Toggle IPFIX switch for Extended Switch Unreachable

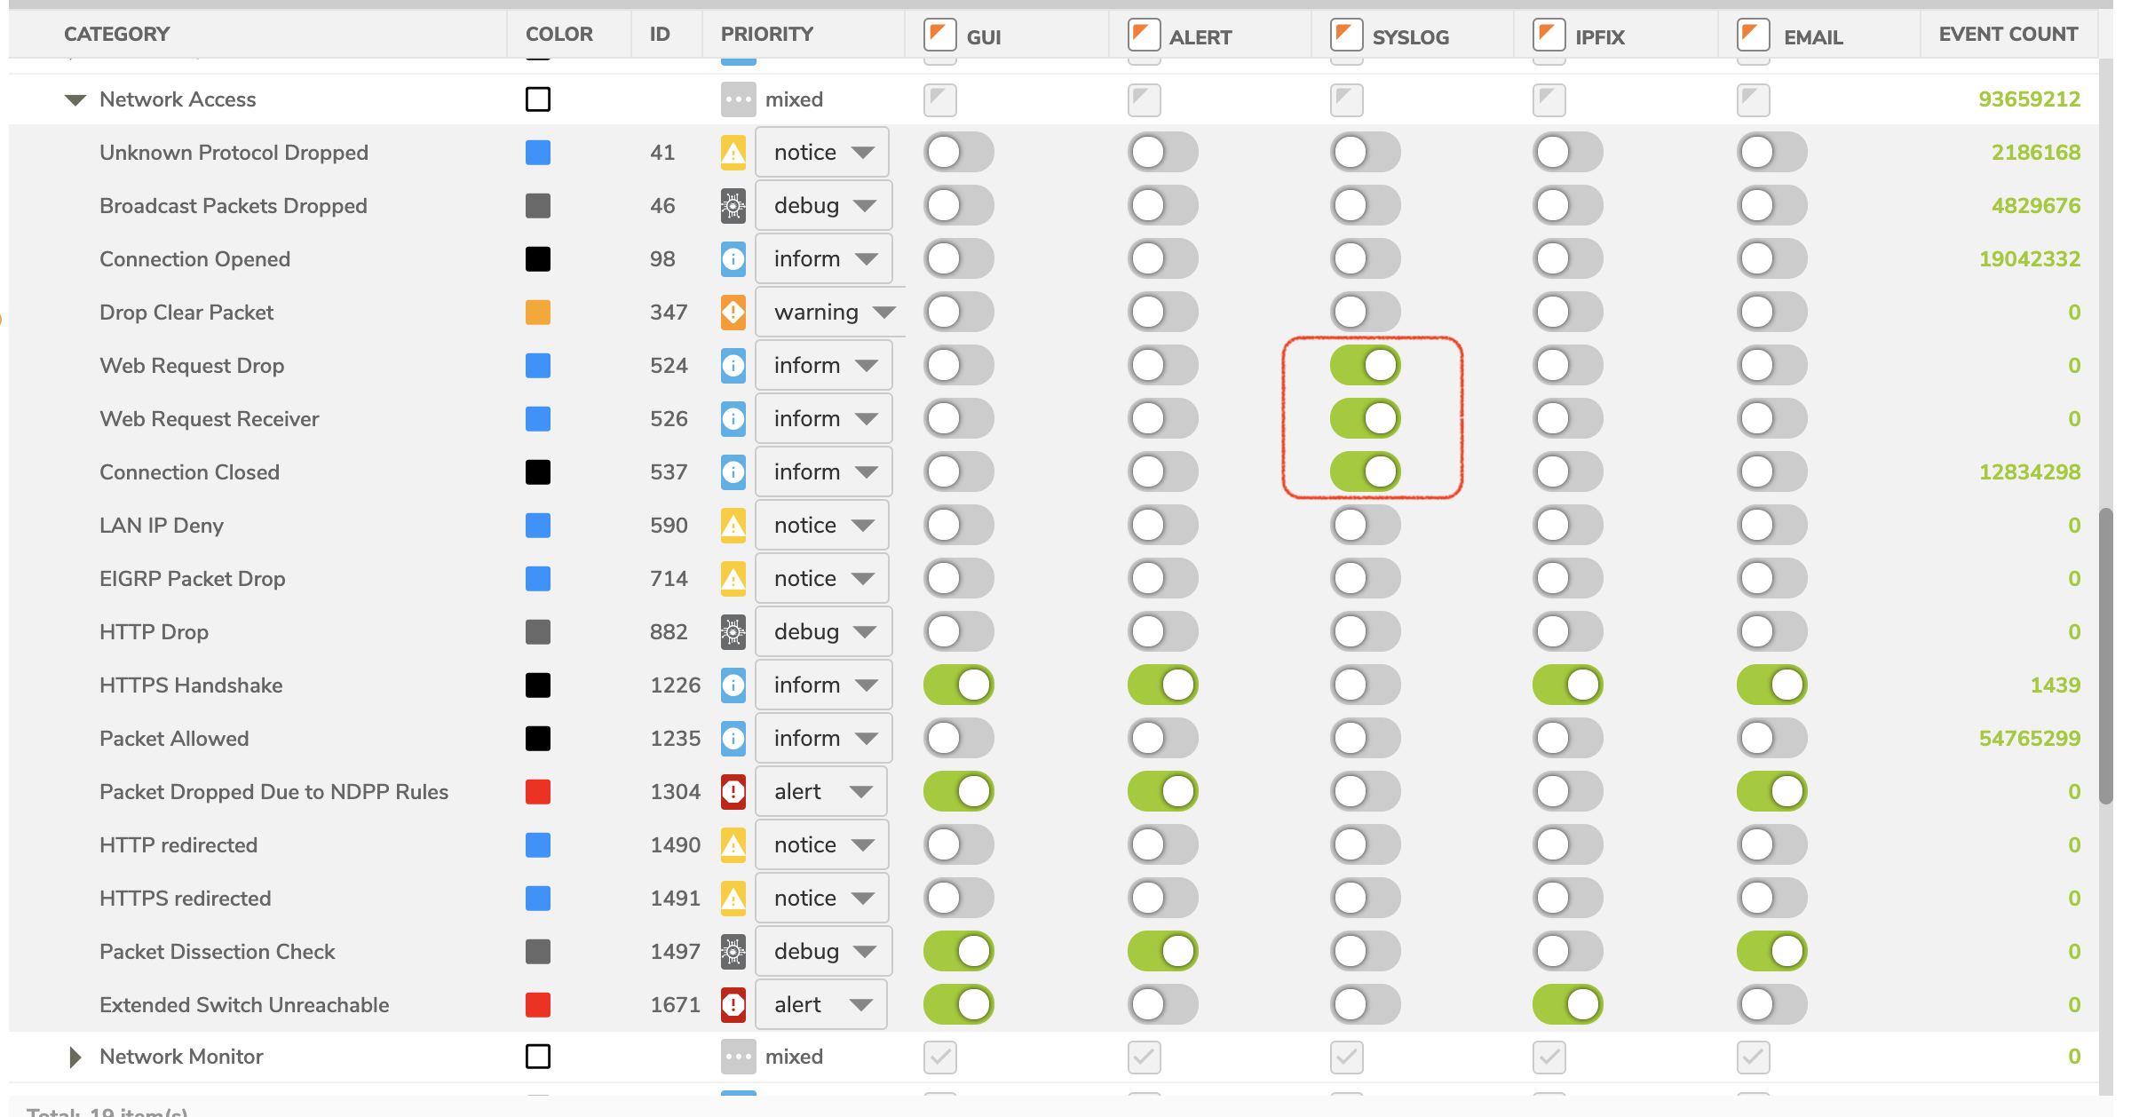[x=1567, y=1005]
